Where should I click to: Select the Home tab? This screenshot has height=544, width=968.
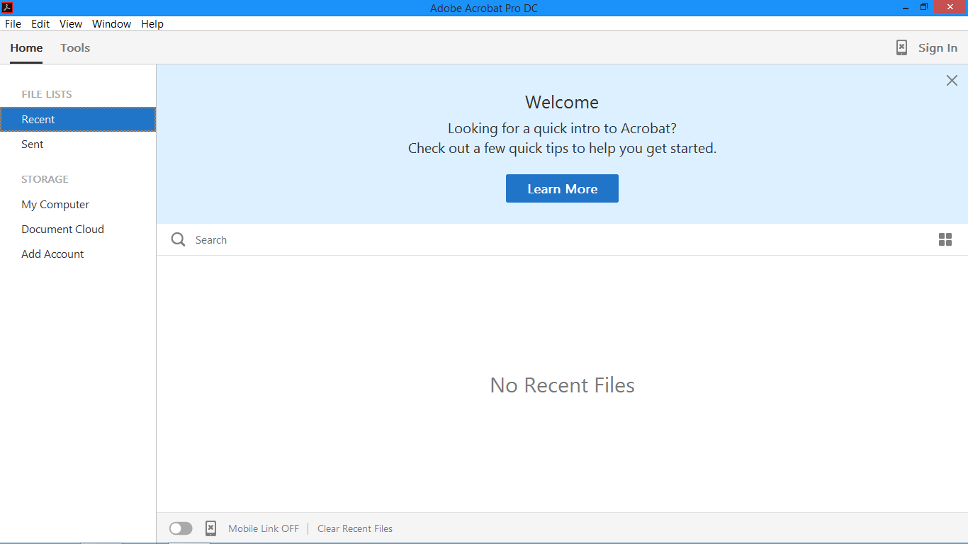click(x=26, y=47)
